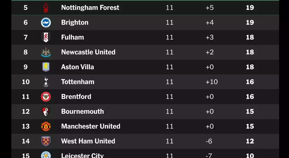
Task: Select the Brentford bee badge
Action: (x=46, y=97)
